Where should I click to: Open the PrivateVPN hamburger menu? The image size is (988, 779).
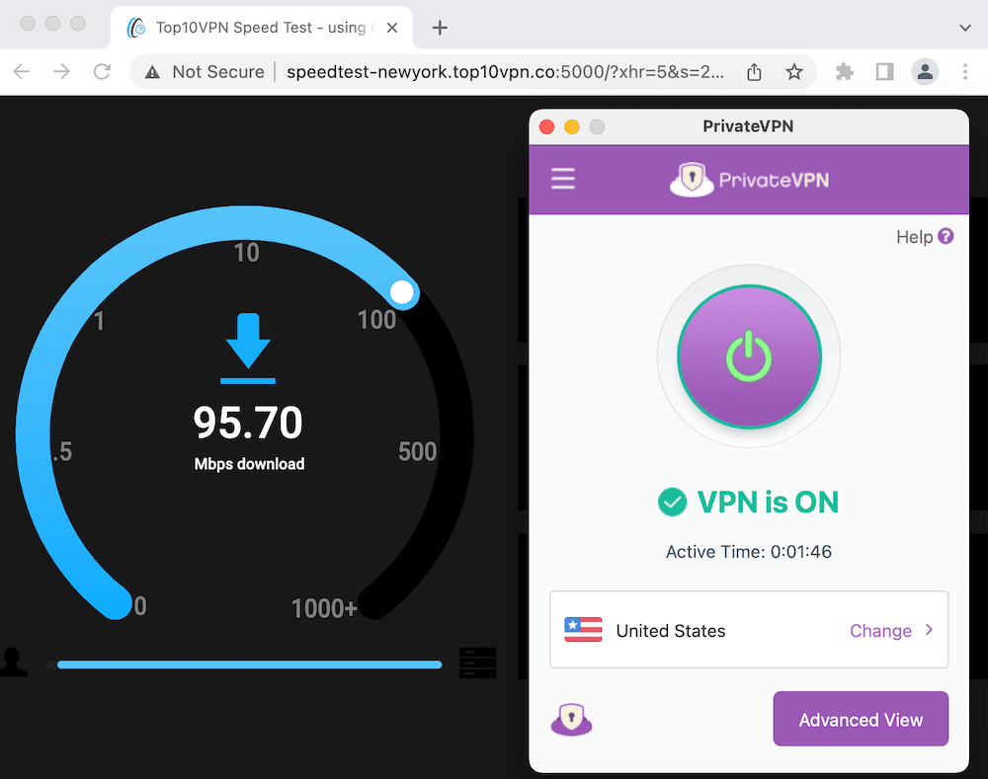point(563,179)
